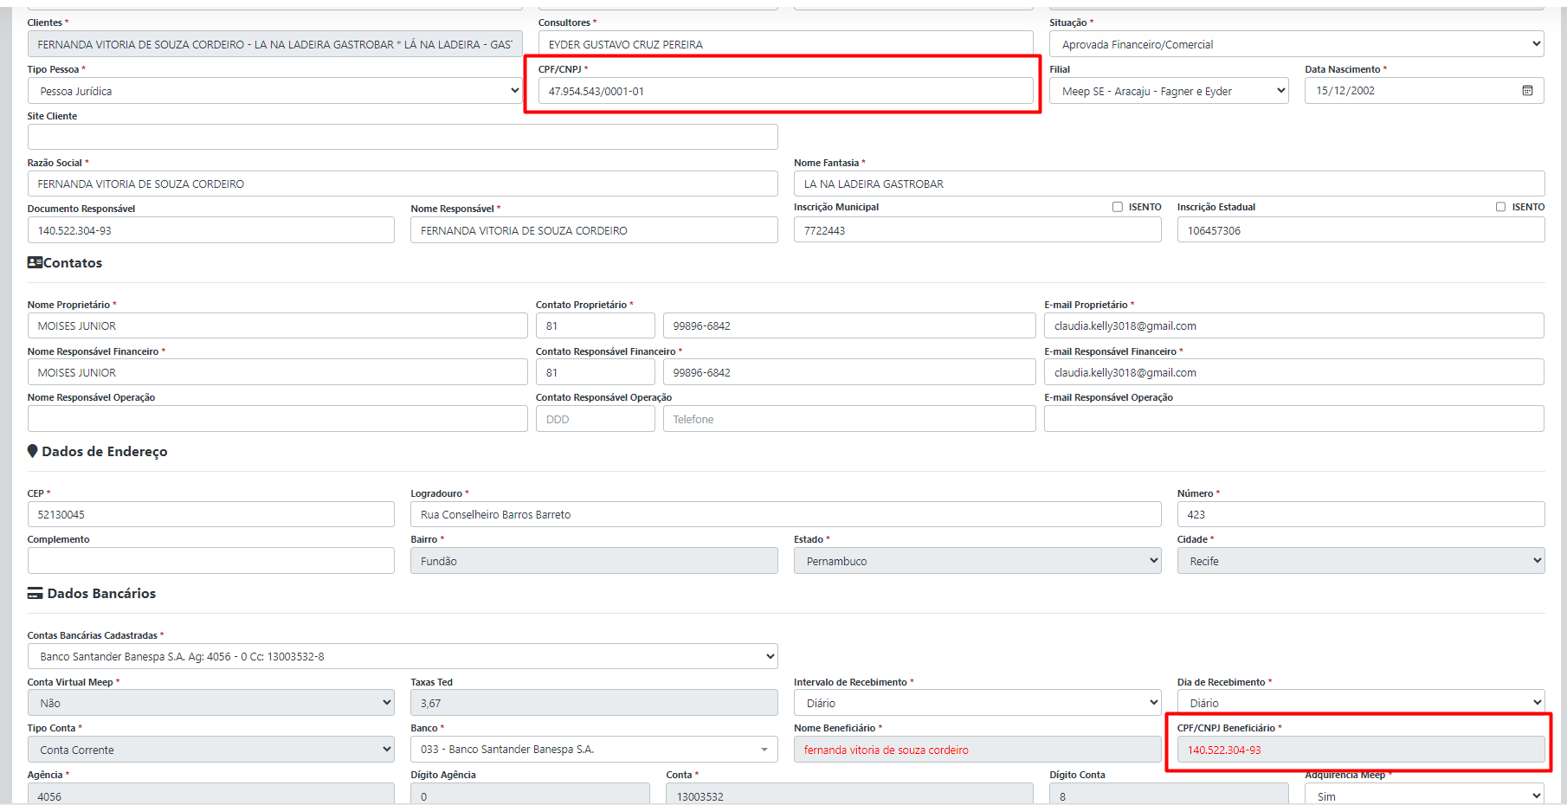Screen dimensions: 1567x805
Task: Open the Tipo Conta dropdown
Action: [x=210, y=750]
